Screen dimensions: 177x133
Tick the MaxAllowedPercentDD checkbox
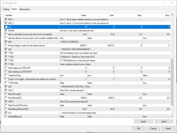click(6, 109)
